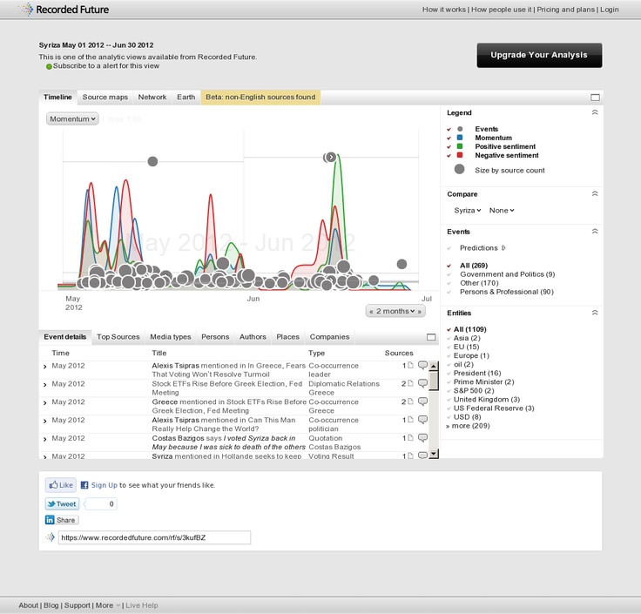Open Pricing and plans link

pos(566,10)
